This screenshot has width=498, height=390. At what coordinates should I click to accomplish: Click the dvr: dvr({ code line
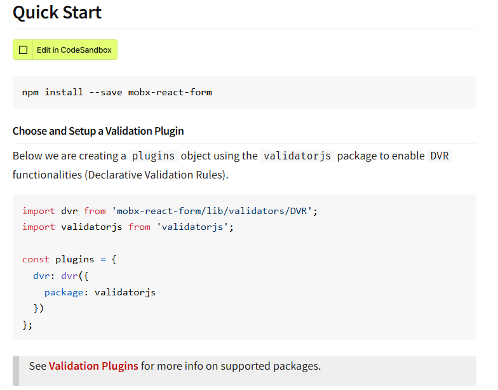pyautogui.click(x=61, y=276)
